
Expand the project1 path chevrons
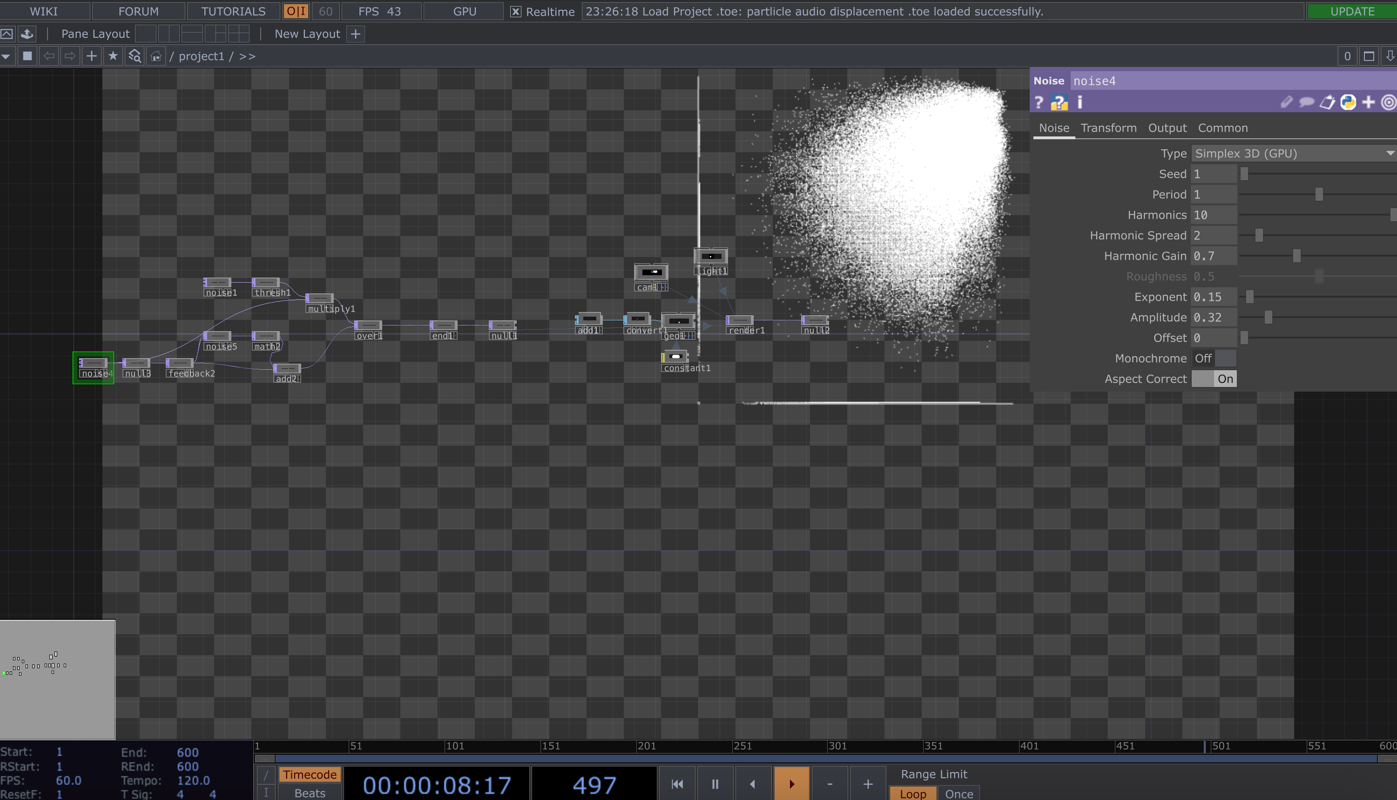tap(247, 56)
